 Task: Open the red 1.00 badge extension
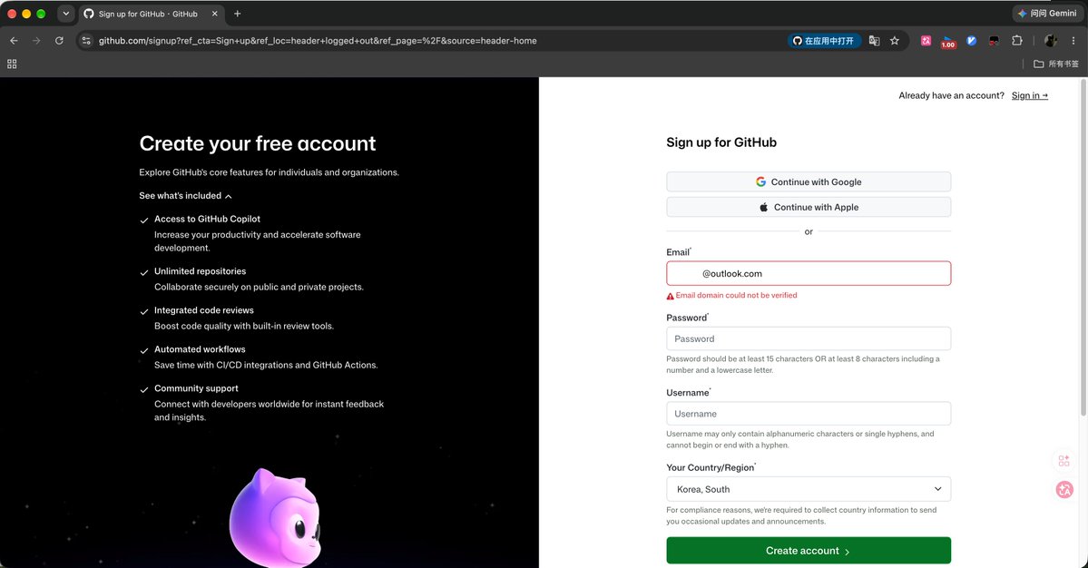[x=948, y=42]
